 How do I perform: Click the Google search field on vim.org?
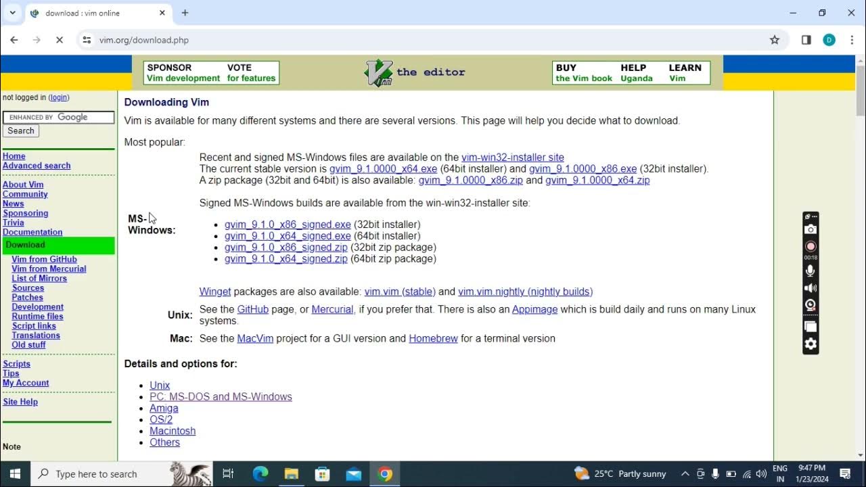[59, 117]
